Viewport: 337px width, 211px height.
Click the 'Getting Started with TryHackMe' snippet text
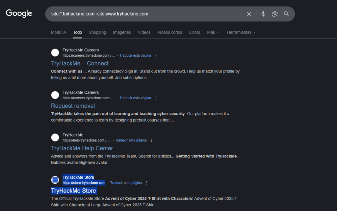coord(206,156)
